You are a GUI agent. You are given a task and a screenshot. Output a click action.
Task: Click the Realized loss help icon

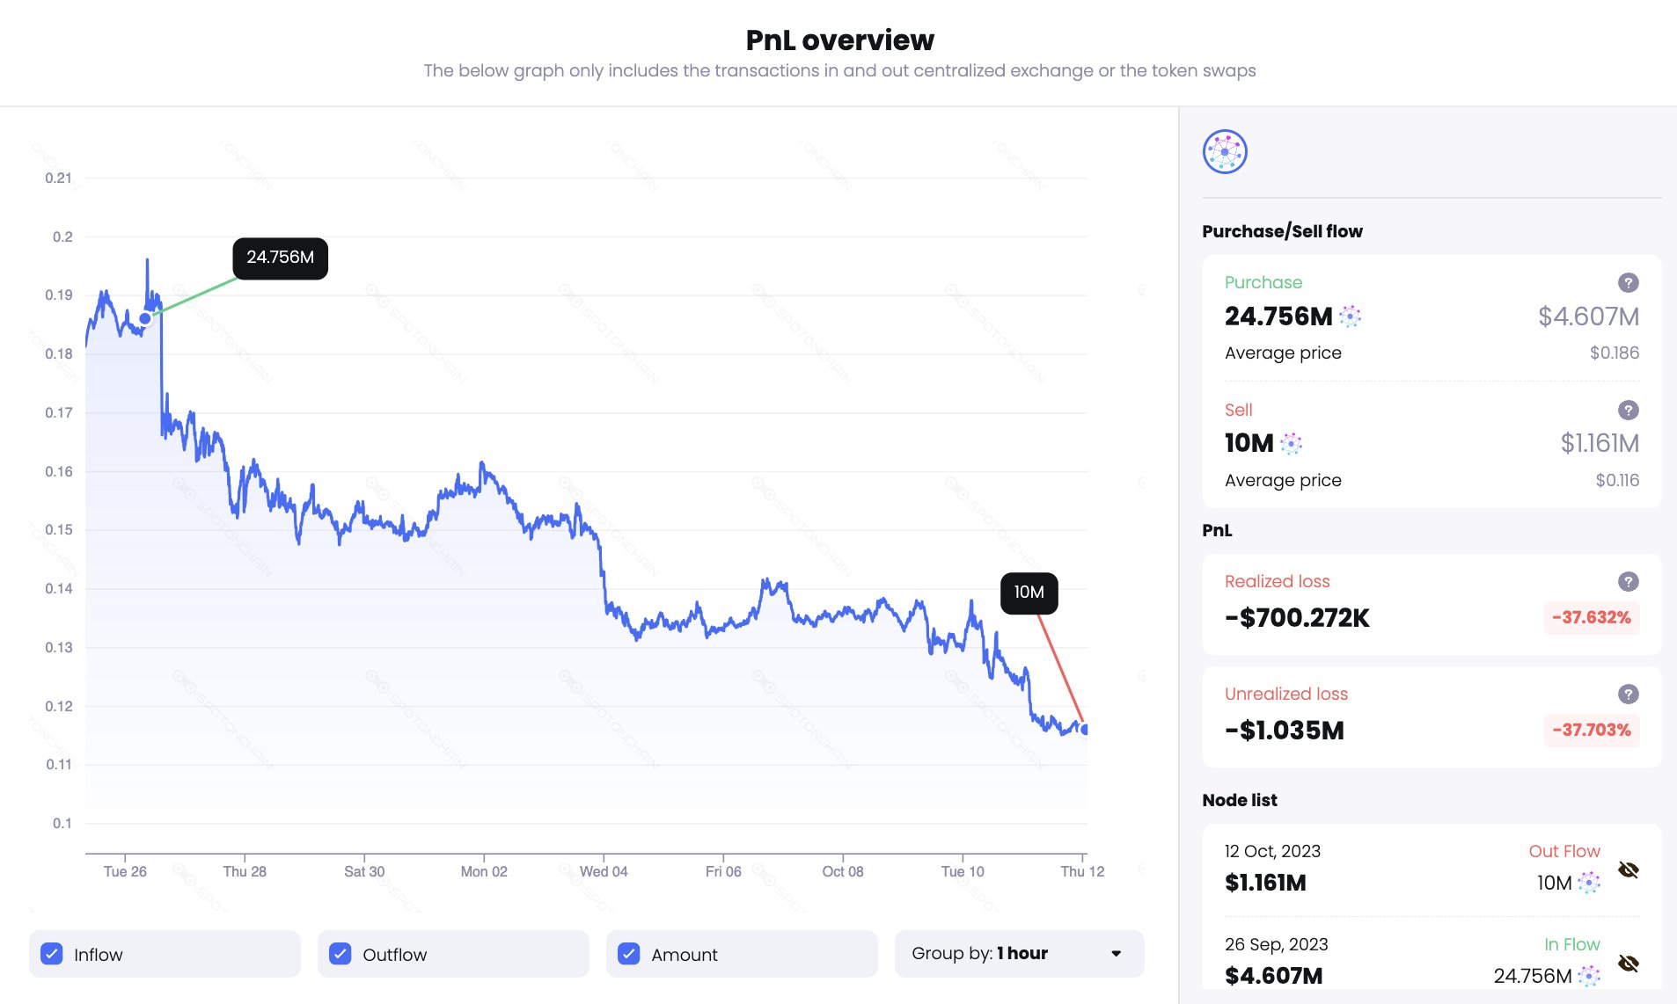pos(1628,581)
